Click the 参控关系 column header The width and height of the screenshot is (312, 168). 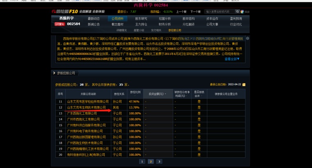pos(119,94)
